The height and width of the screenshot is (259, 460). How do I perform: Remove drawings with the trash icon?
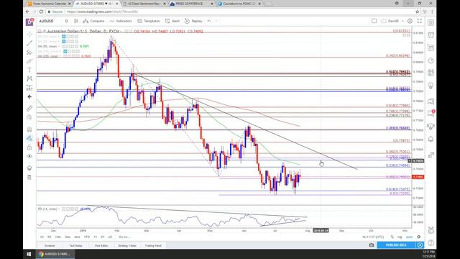pos(29,177)
